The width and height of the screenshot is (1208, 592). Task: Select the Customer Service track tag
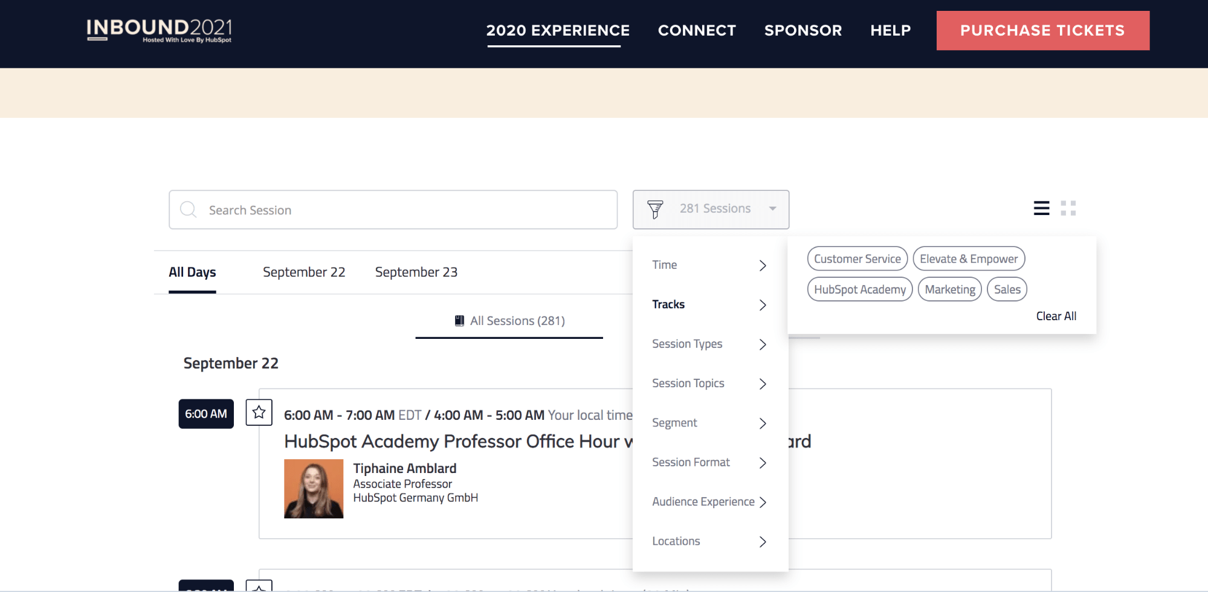[858, 259]
